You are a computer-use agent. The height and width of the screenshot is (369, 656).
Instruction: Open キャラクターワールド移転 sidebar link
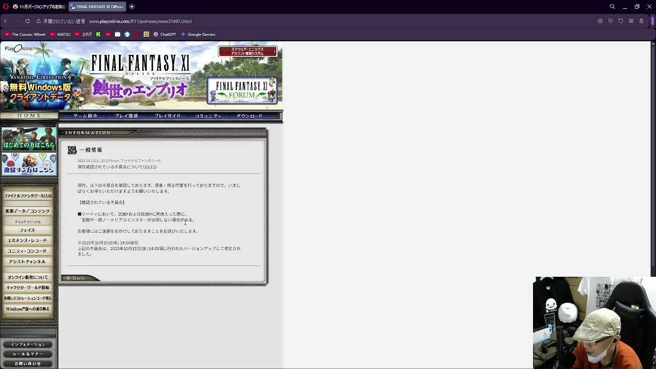28,288
